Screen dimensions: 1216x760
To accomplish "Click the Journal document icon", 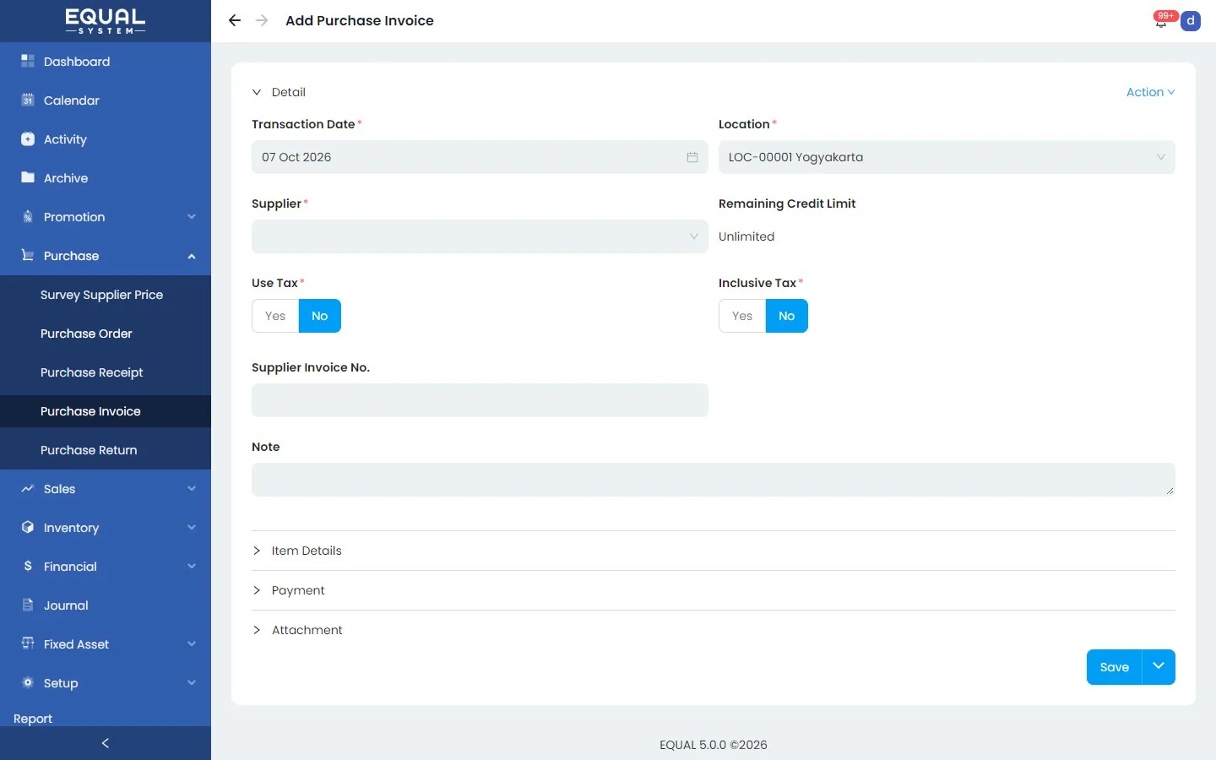I will [x=28, y=605].
